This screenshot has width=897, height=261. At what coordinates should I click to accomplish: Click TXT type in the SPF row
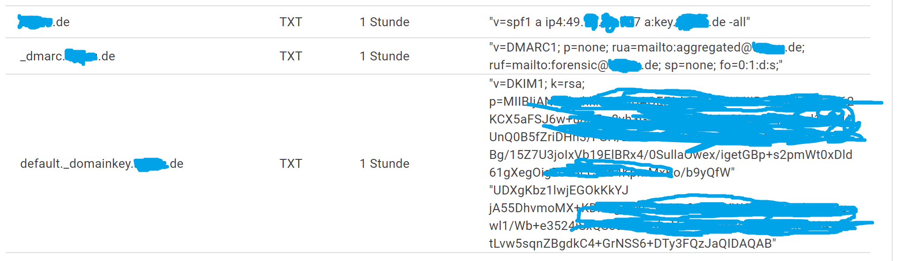point(291,22)
